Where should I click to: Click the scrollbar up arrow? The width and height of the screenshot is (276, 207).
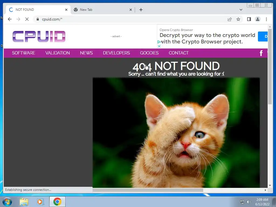(270, 27)
